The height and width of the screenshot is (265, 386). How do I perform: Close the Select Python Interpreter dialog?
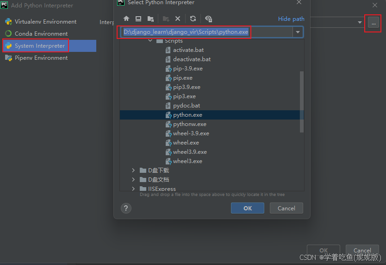tap(299, 2)
